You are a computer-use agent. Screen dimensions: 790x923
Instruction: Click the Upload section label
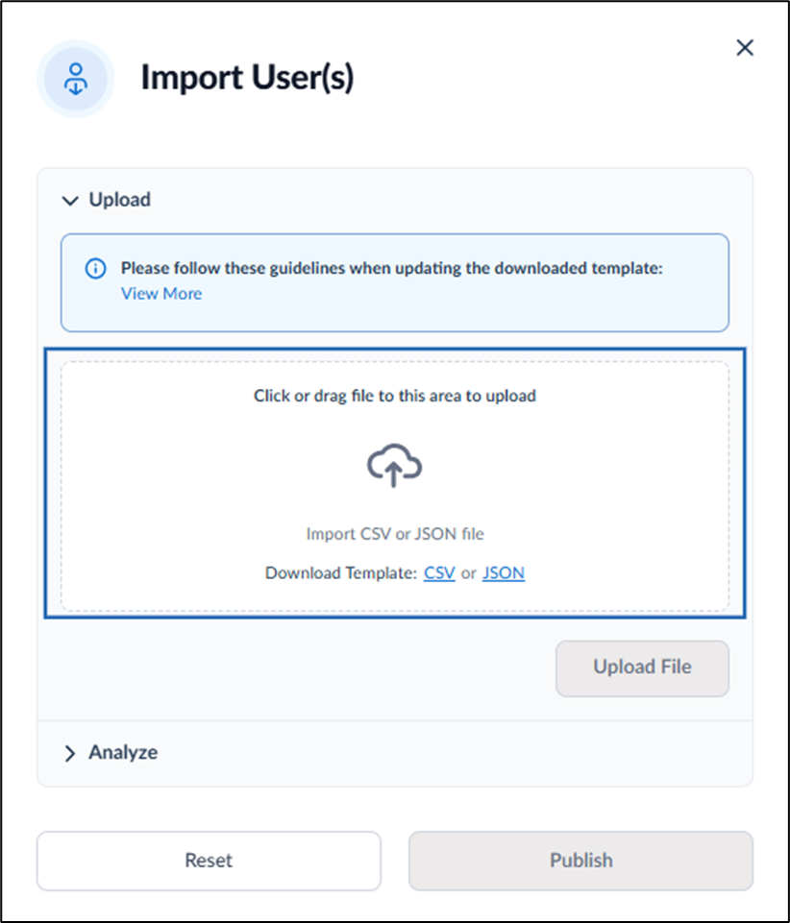119,200
